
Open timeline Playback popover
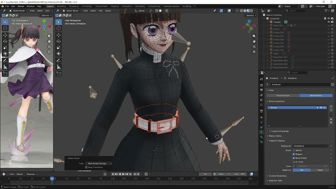[32, 174]
